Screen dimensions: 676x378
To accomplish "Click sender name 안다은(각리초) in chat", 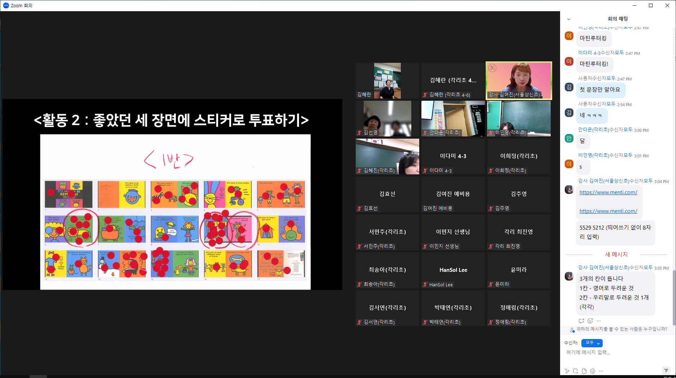I will tap(594, 130).
